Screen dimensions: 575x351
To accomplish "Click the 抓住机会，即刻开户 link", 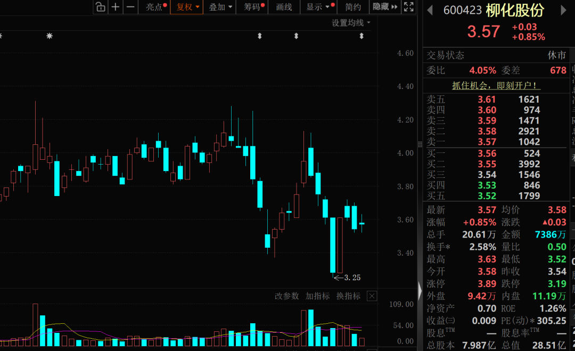I will click(496, 85).
